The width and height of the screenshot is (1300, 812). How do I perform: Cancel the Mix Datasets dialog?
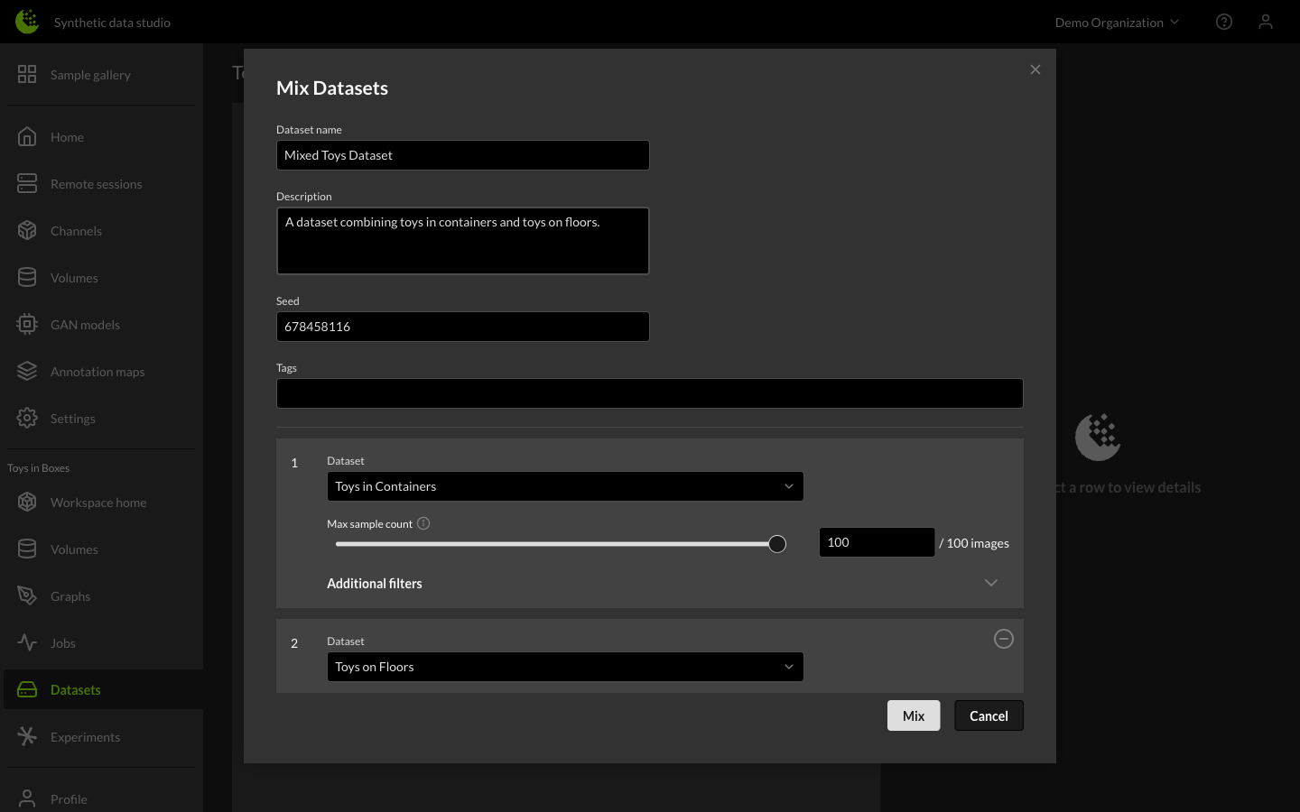click(989, 715)
